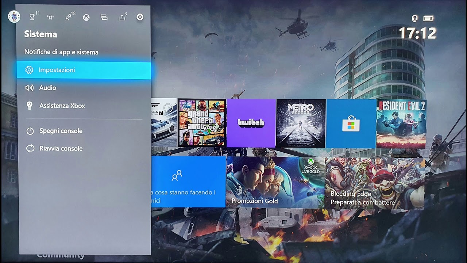The height and width of the screenshot is (263, 467).
Task: Open the Messages icon
Action: 104,17
